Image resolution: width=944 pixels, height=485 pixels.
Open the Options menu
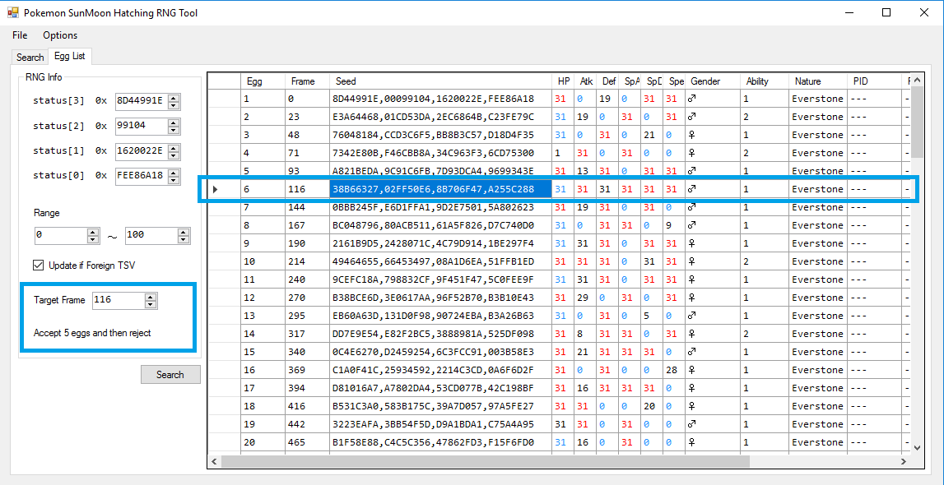[x=60, y=35]
